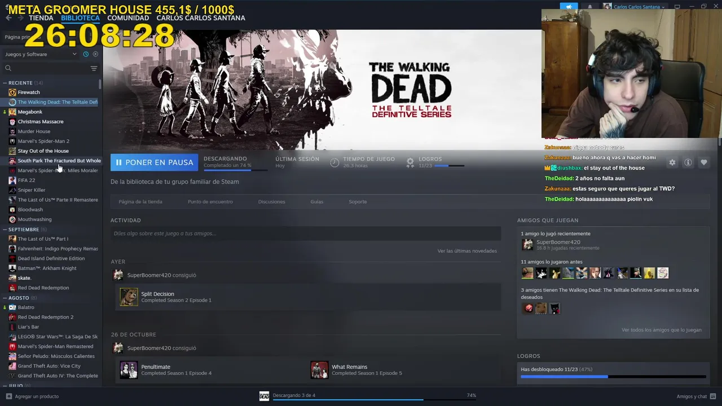Go back with the left arrow
The width and height of the screenshot is (722, 406).
click(x=8, y=18)
